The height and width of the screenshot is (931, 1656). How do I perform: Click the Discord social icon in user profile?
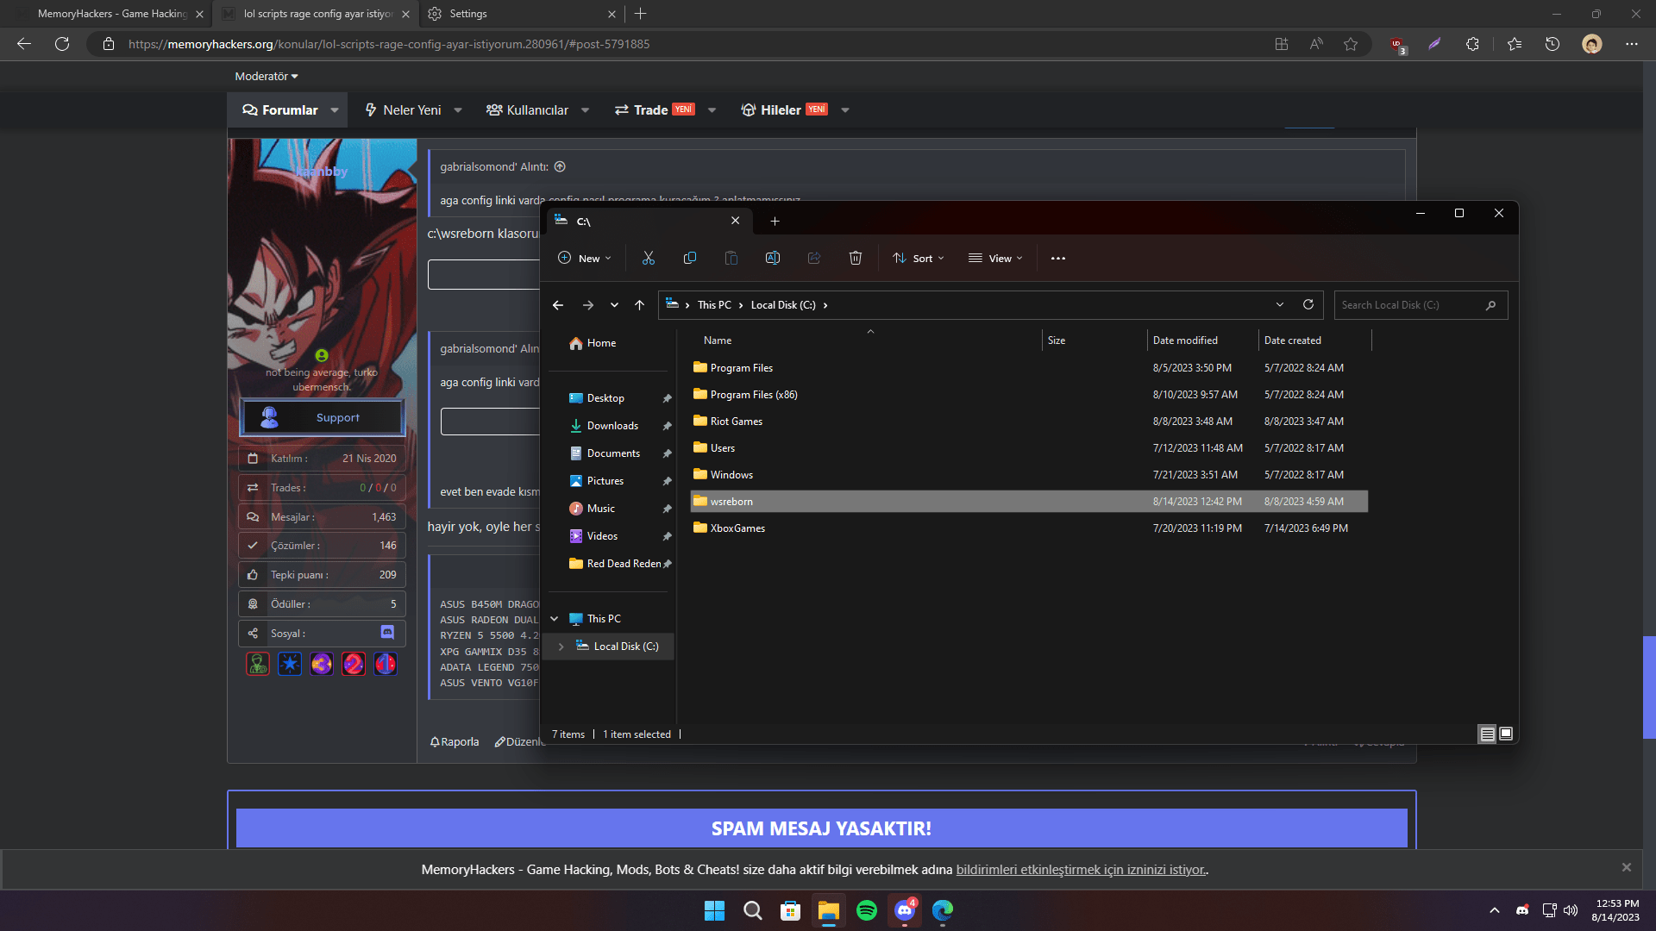pos(387,633)
